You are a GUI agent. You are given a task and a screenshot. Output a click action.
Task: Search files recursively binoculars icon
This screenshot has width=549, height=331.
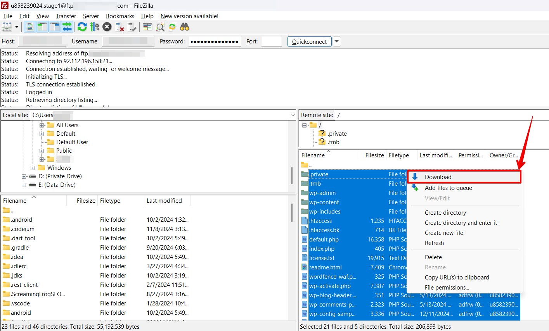[x=185, y=27]
